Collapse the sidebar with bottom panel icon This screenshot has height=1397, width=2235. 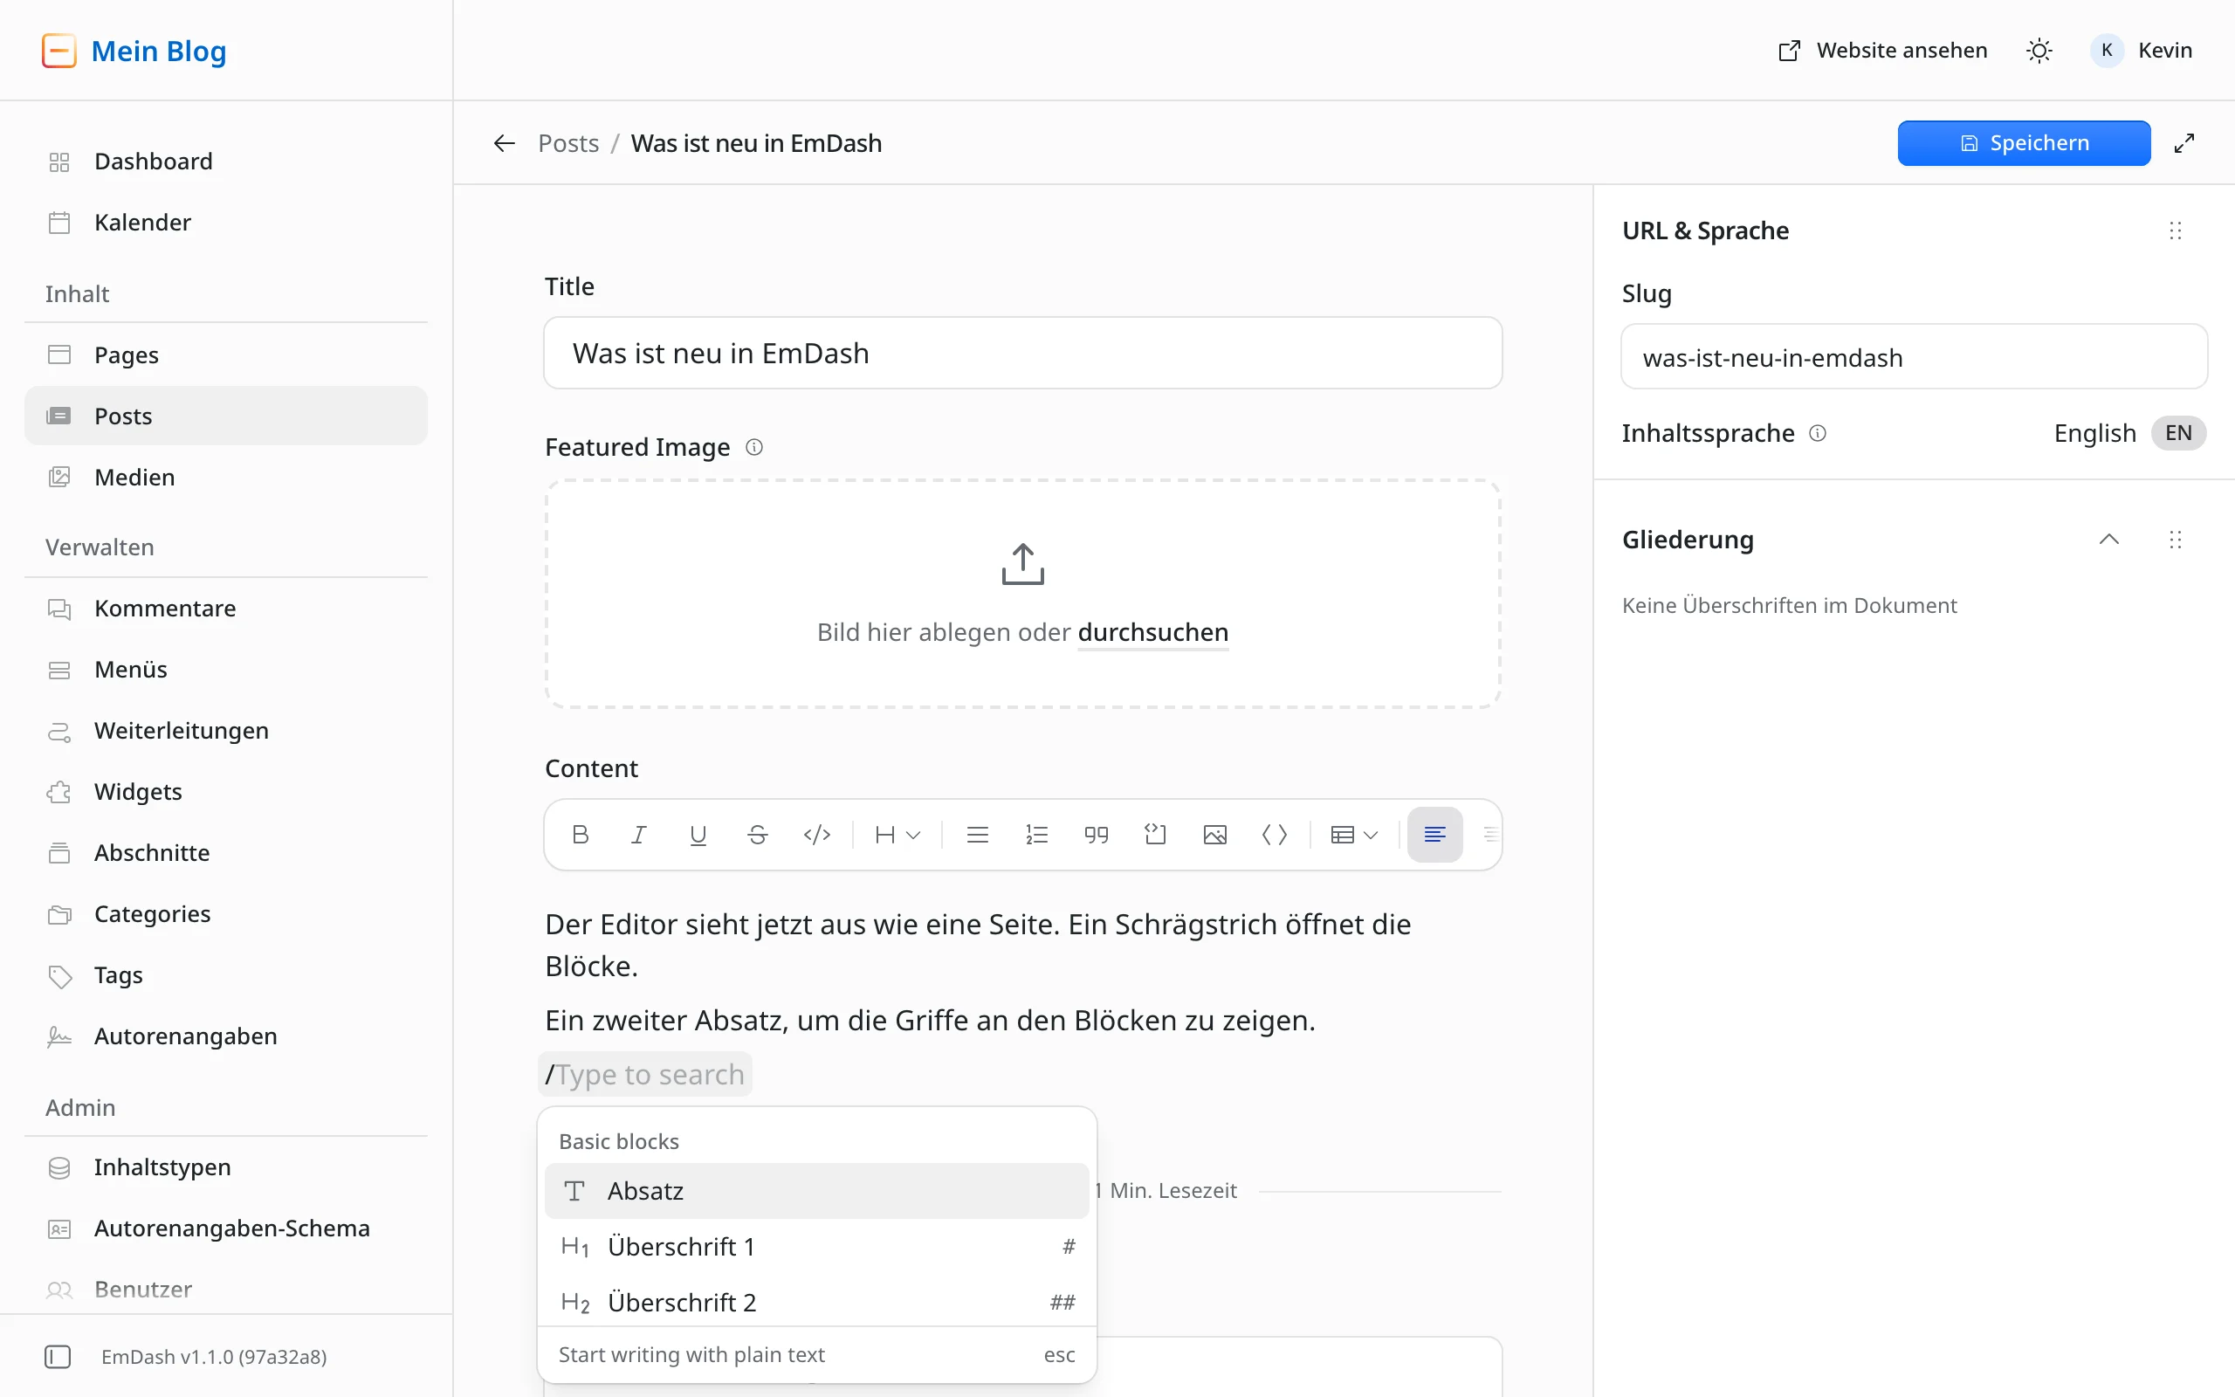[x=58, y=1355]
